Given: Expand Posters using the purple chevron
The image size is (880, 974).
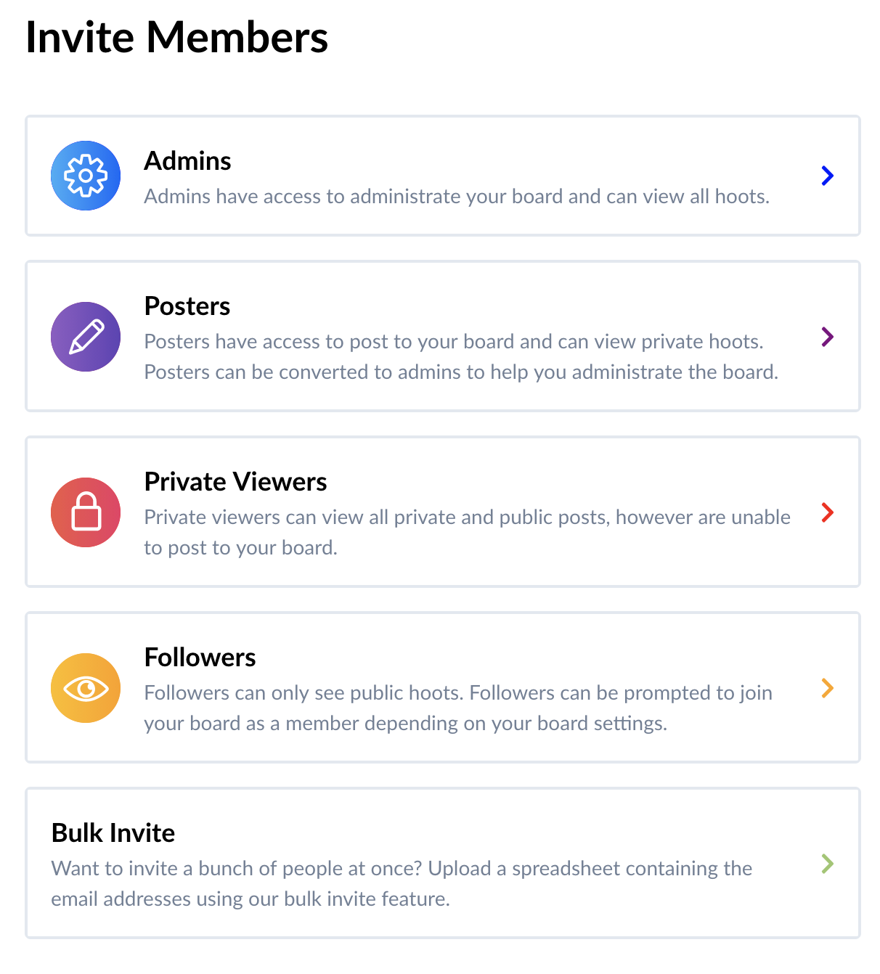Looking at the screenshot, I should coord(827,337).
